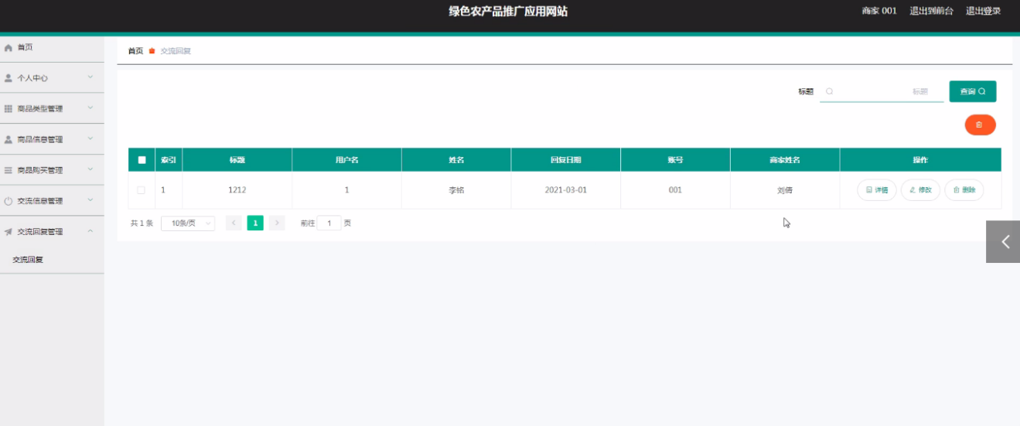Viewport: 1020px width, 426px height.
Task: Open the side panel with the left-arrow tab
Action: [x=1003, y=241]
